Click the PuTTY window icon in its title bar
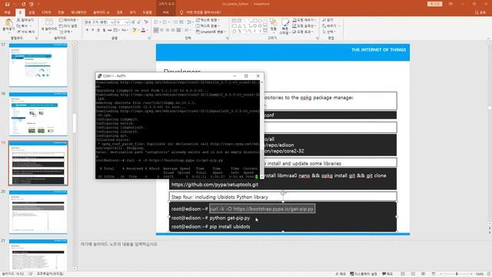 point(99,76)
